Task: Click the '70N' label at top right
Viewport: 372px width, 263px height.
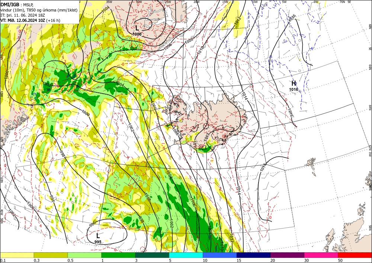Action: (x=342, y=1)
